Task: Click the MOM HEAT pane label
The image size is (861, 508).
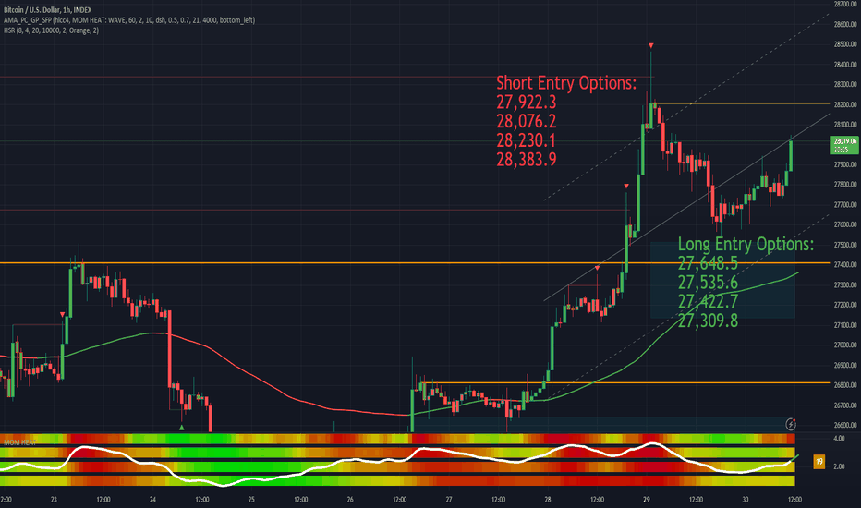Action: (19, 442)
